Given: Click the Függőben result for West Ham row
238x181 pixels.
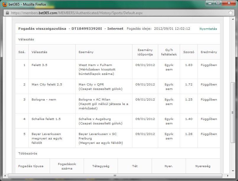Looking at the screenshot, I should (x=209, y=65).
